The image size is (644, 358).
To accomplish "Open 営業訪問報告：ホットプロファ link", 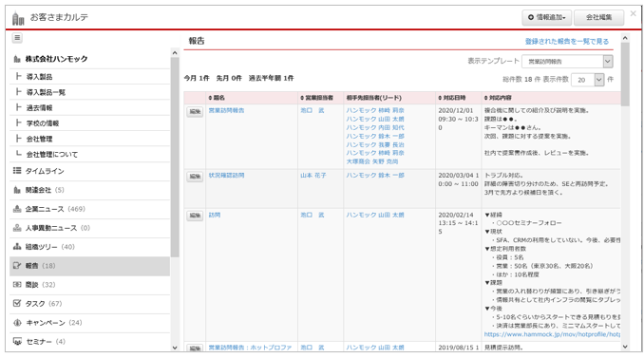I will (x=250, y=348).
